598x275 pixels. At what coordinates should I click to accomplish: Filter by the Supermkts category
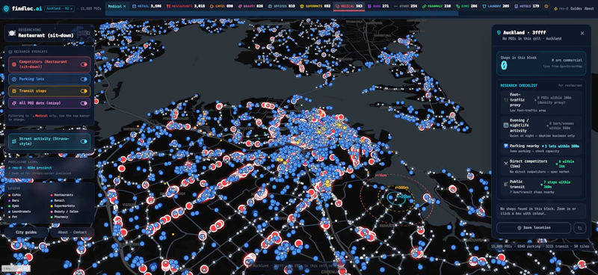point(315,7)
